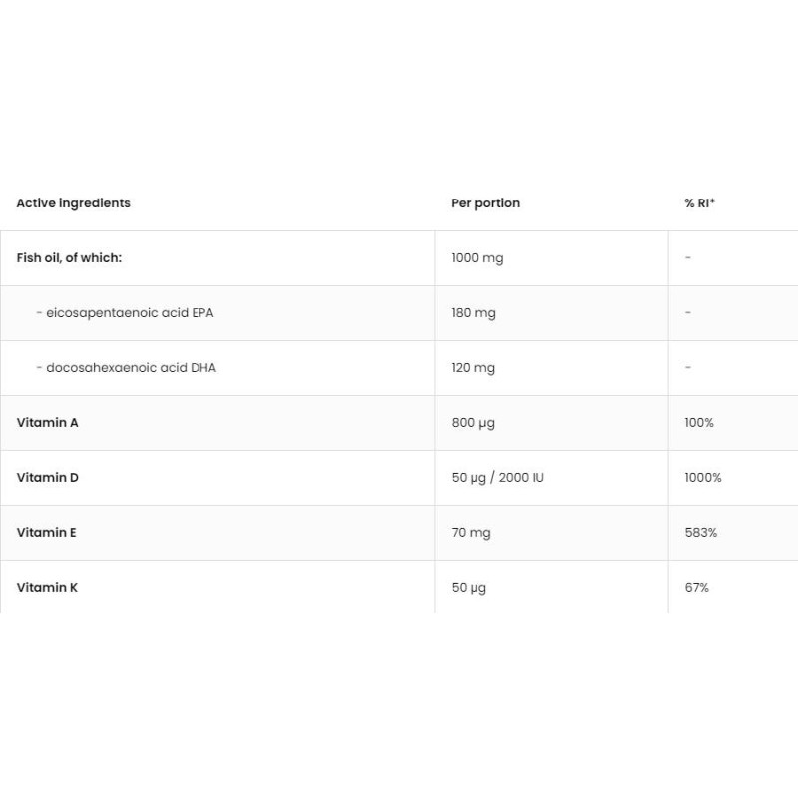798x798 pixels.
Task: Select the Vitamin D row label
Action: click(x=48, y=478)
